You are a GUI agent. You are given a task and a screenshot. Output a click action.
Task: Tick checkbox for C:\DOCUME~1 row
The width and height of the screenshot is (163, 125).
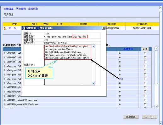(x=145, y=53)
